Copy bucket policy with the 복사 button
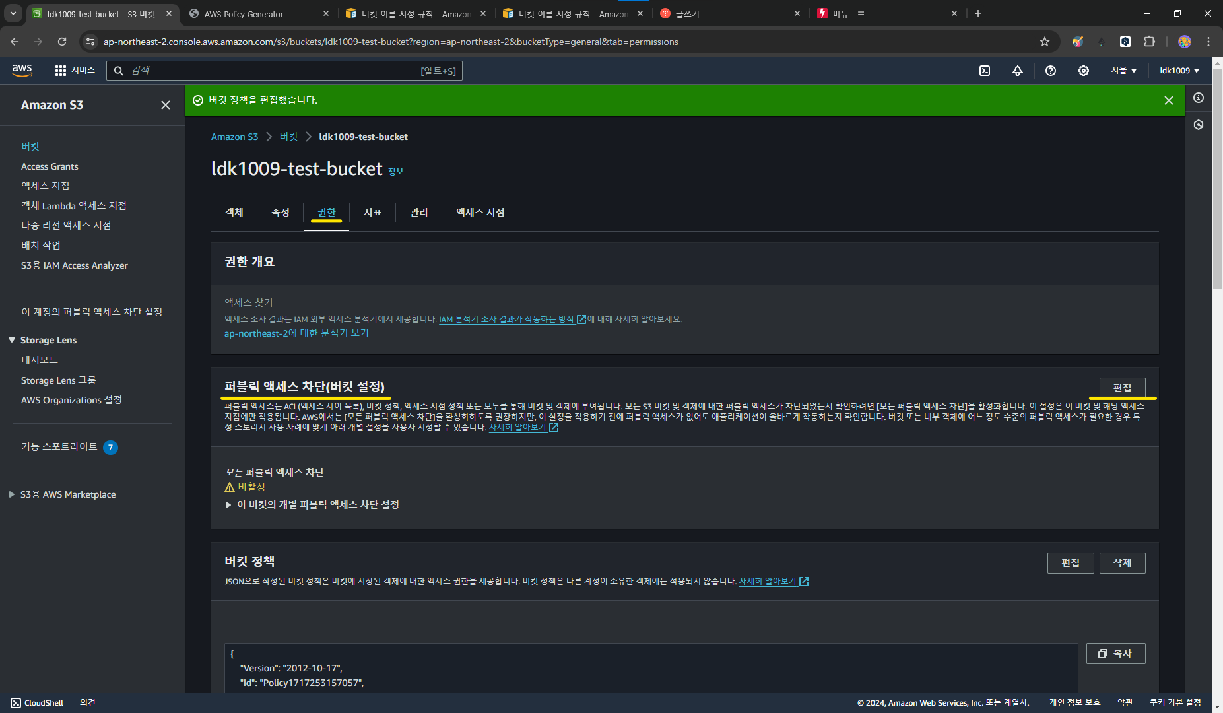The width and height of the screenshot is (1223, 713). [1115, 654]
